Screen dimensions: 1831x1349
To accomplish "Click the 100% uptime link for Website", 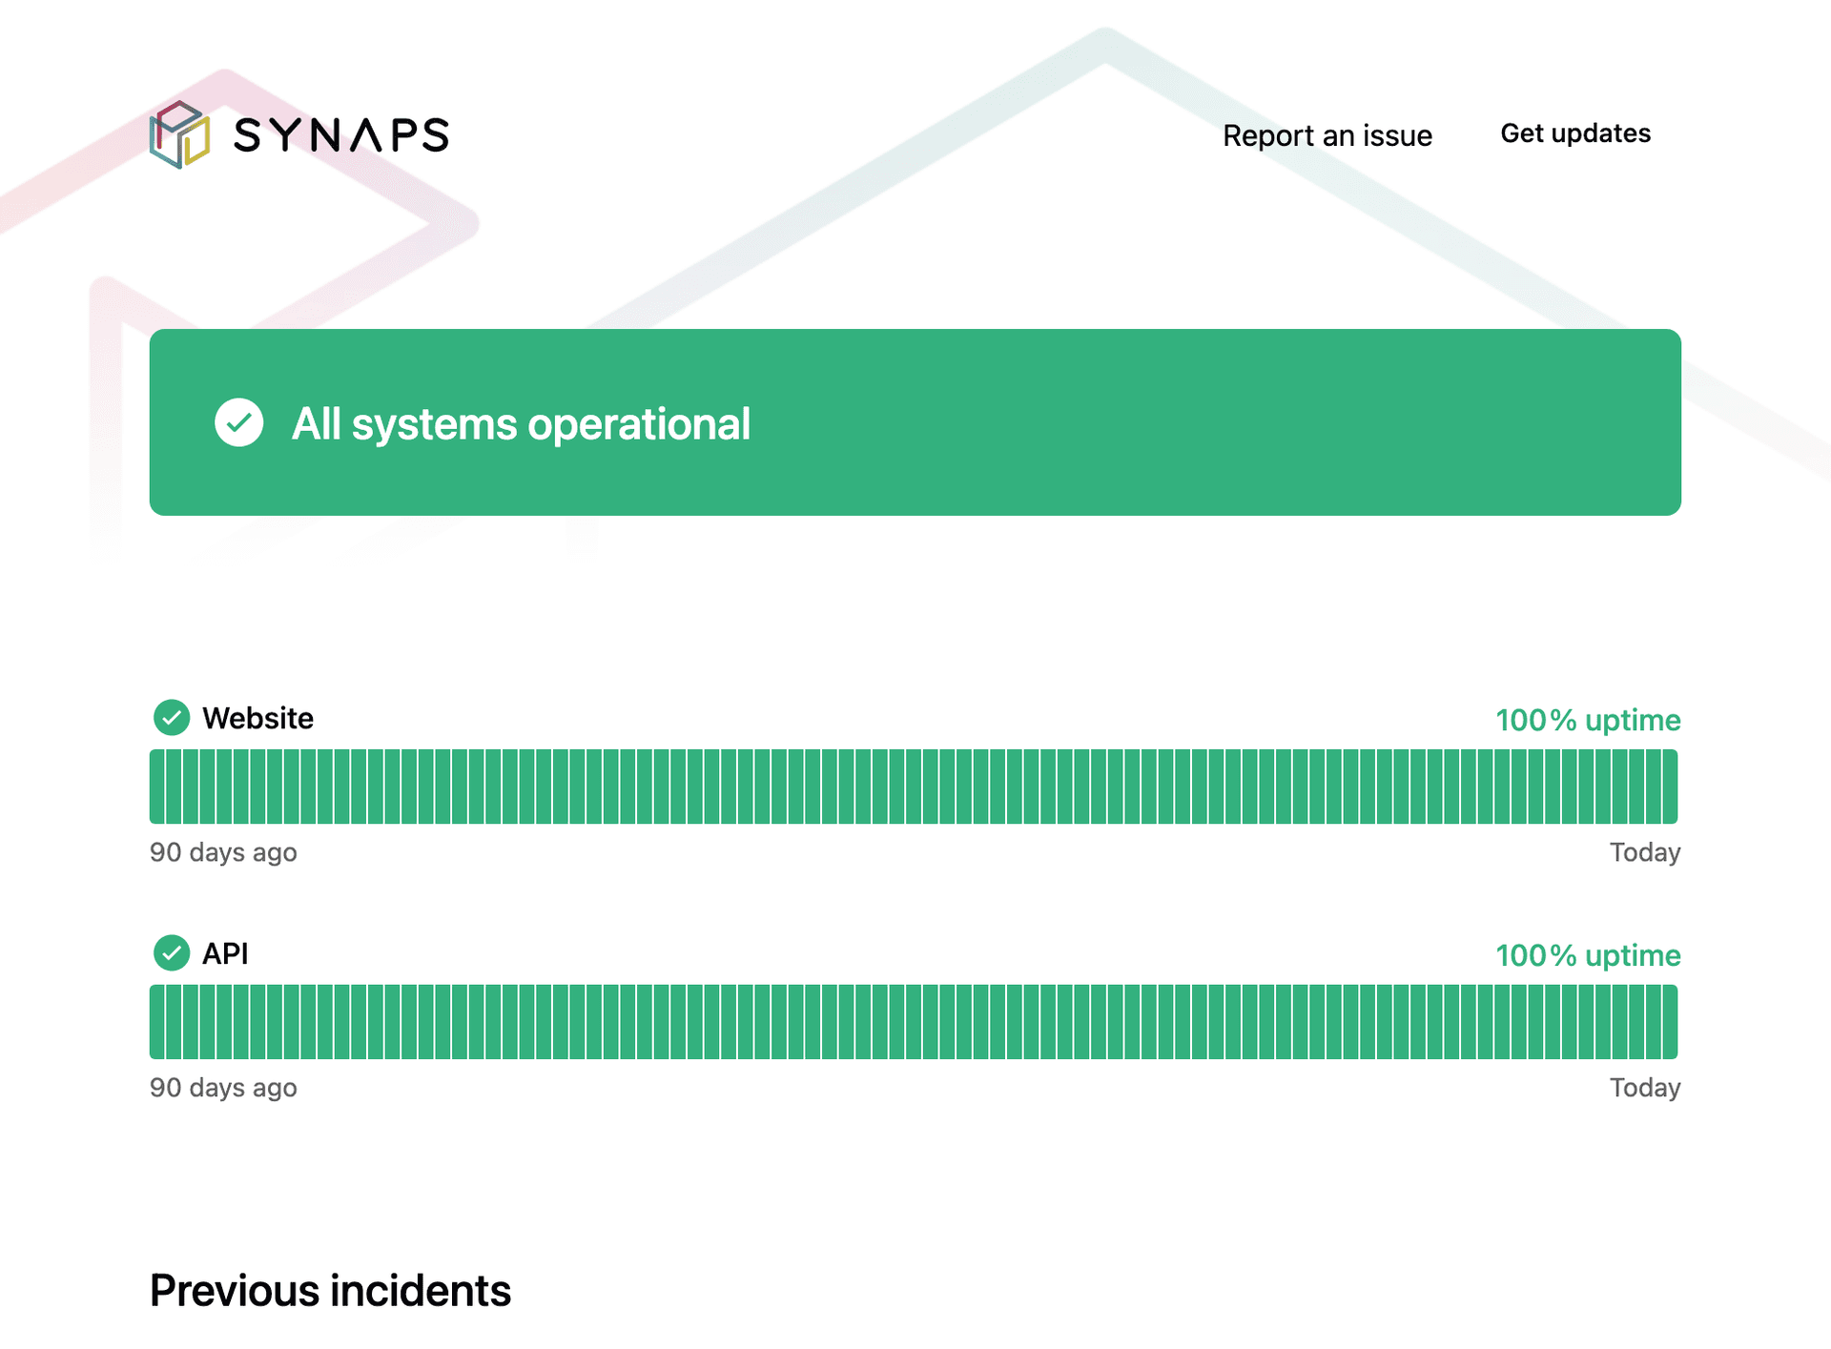I will click(x=1588, y=721).
